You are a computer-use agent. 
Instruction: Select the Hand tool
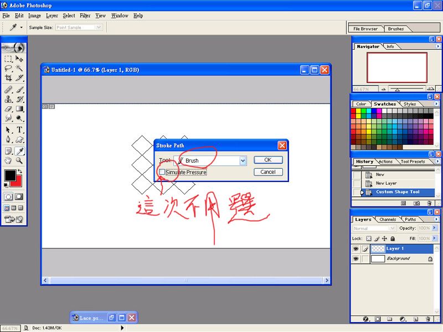(8, 160)
